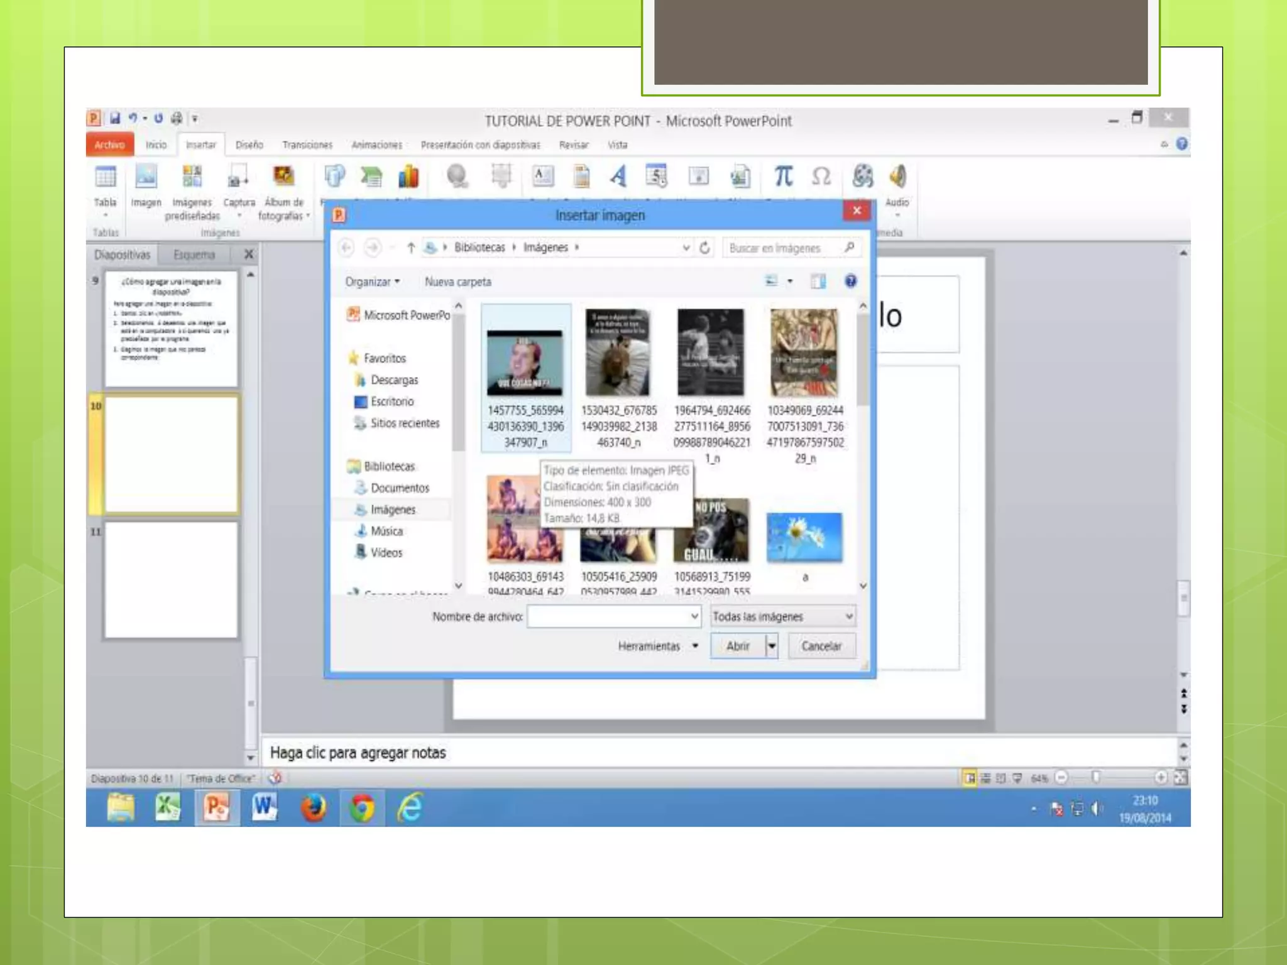Click Nueva carpeta button
The height and width of the screenshot is (965, 1287).
point(457,282)
